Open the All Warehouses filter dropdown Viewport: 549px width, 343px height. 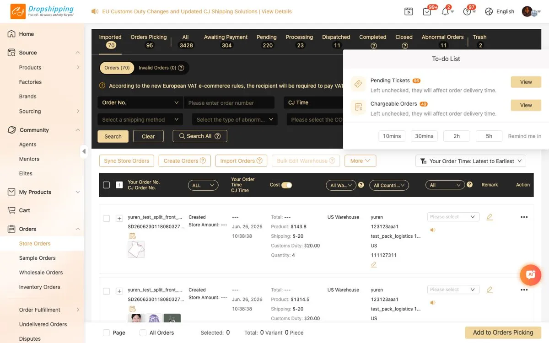(x=341, y=185)
